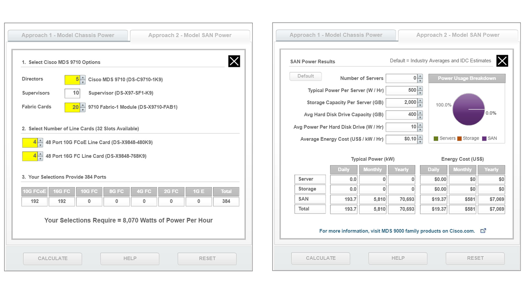Decrease Storage Capacity Per Server value

coord(420,105)
